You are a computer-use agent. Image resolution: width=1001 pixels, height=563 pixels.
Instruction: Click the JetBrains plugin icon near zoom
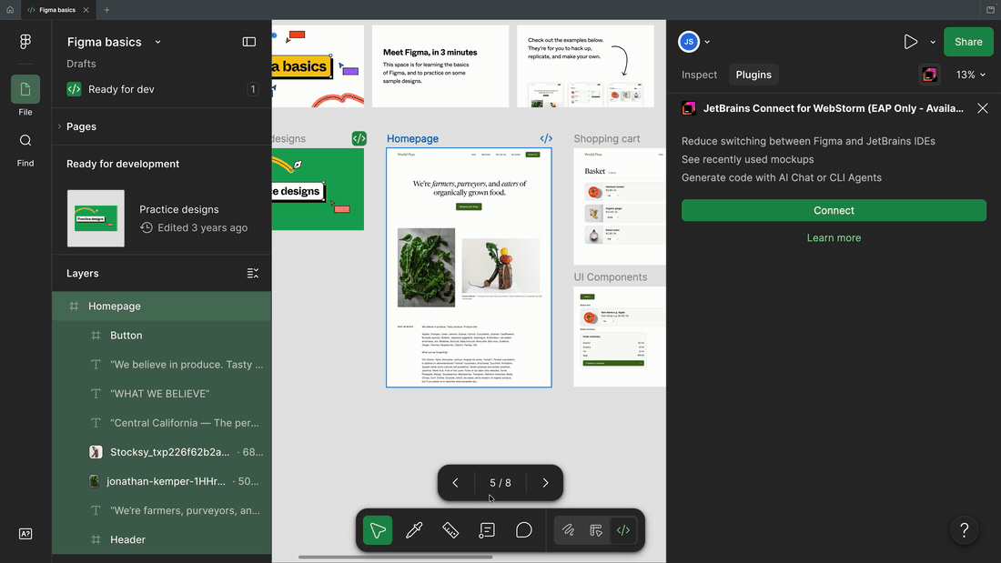click(x=929, y=75)
